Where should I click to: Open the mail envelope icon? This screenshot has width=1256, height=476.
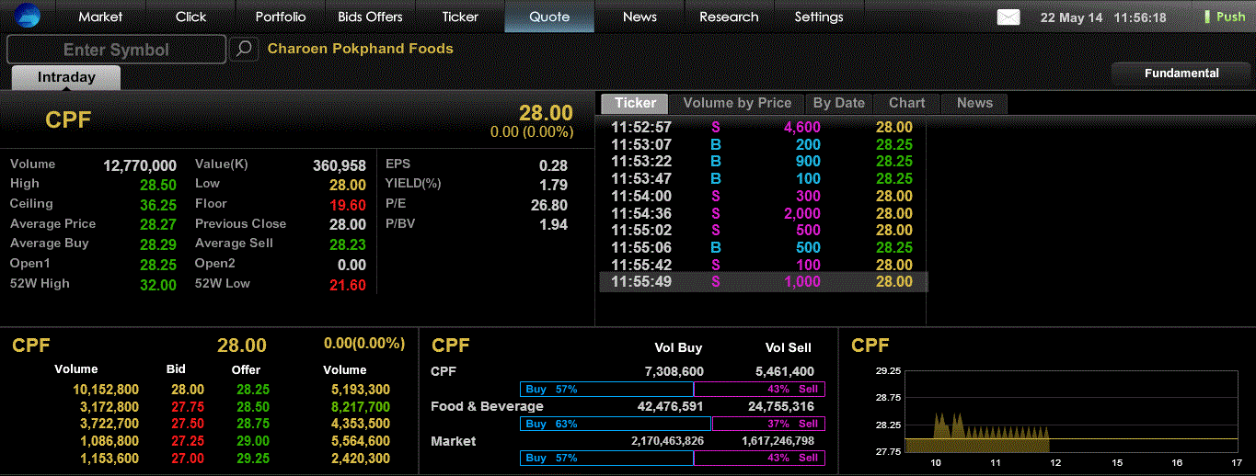tap(1008, 17)
